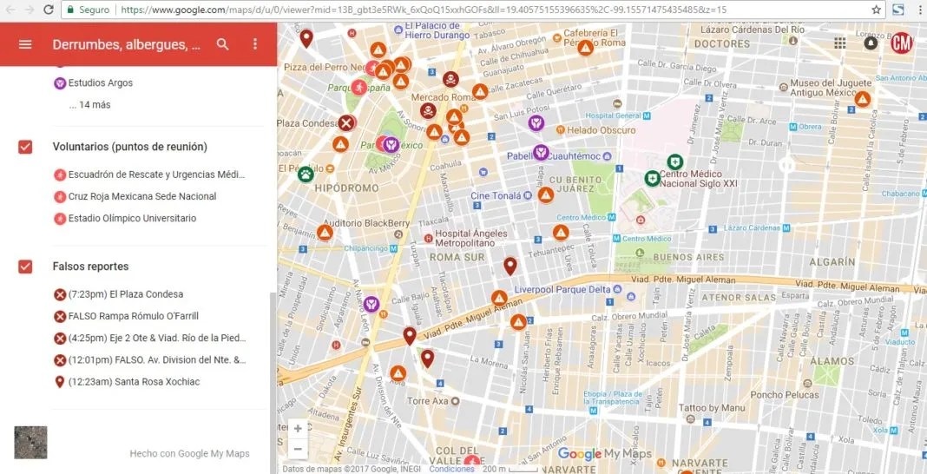927x474 pixels.
Task: Click the Hecho con Google My Maps link
Action: point(190,454)
